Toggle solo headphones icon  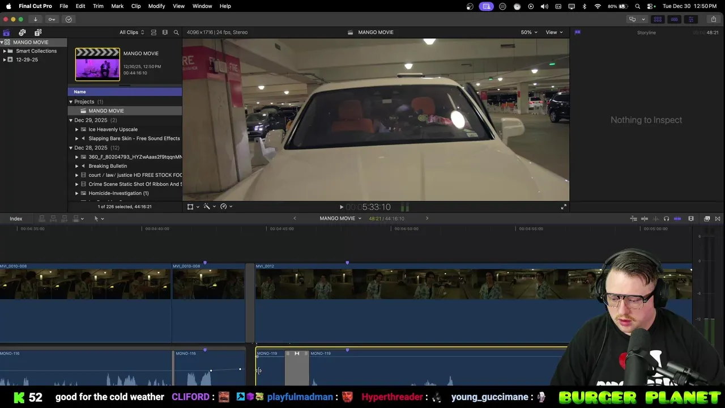pos(666,219)
